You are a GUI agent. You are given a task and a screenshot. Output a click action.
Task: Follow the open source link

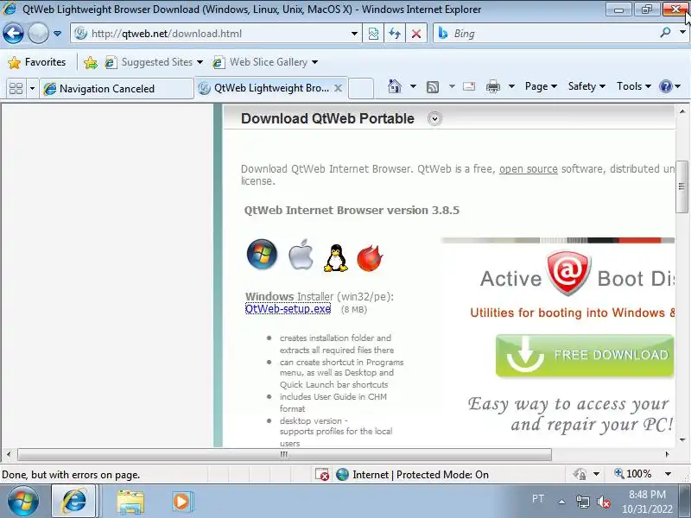click(x=529, y=168)
